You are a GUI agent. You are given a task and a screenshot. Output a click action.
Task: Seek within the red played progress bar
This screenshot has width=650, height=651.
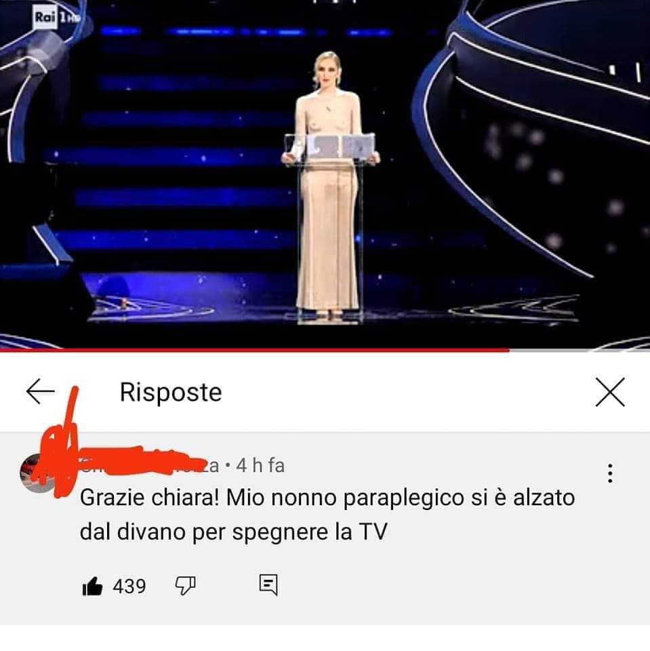coord(254,351)
